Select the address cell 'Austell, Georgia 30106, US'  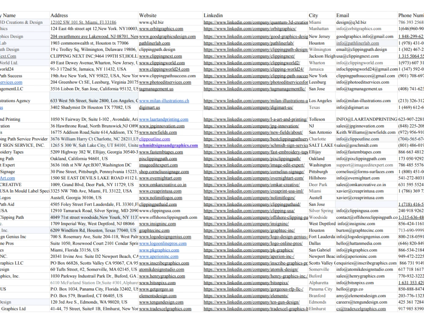click(x=94, y=198)
